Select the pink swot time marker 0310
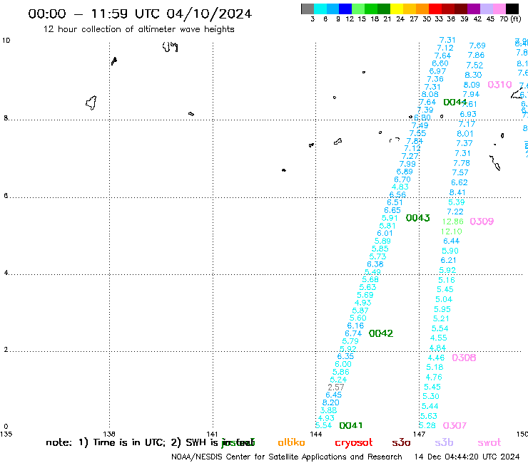This screenshot has width=528, height=463. [499, 85]
